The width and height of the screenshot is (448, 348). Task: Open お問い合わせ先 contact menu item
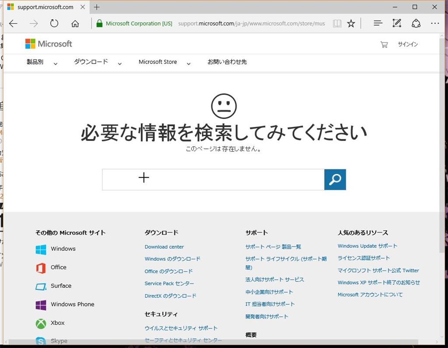[227, 62]
